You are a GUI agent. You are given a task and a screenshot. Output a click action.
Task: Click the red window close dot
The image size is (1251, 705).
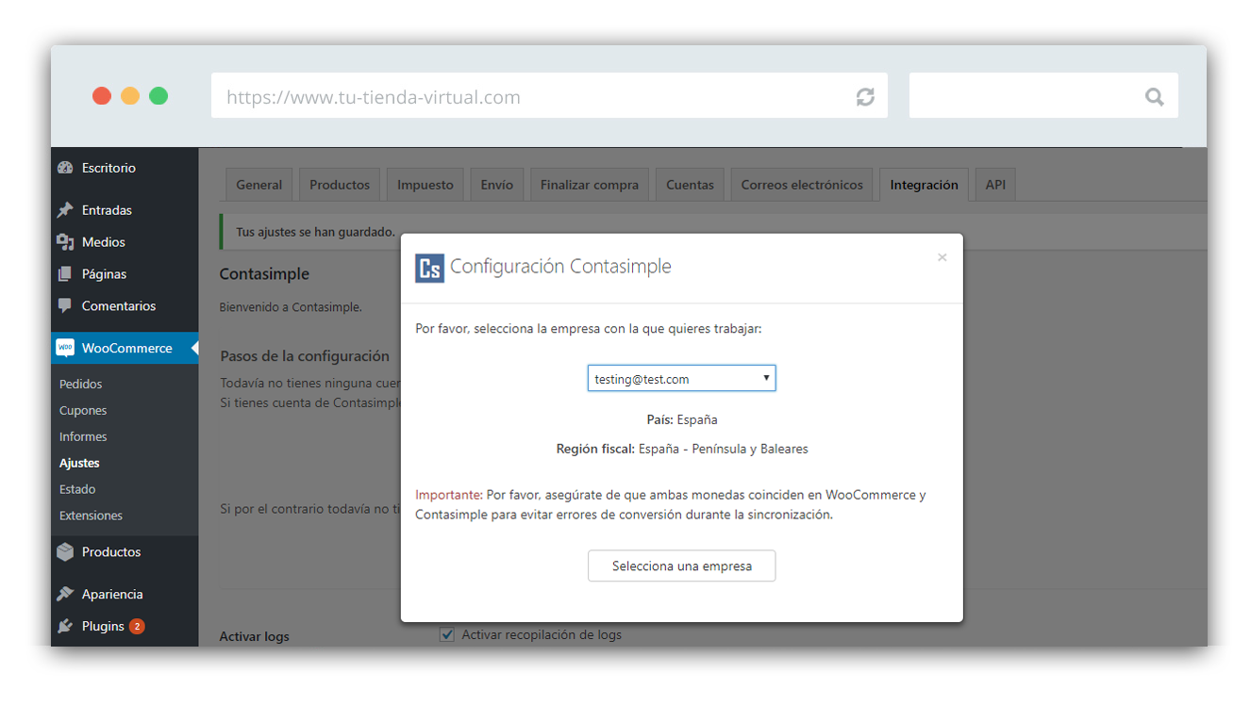click(102, 96)
